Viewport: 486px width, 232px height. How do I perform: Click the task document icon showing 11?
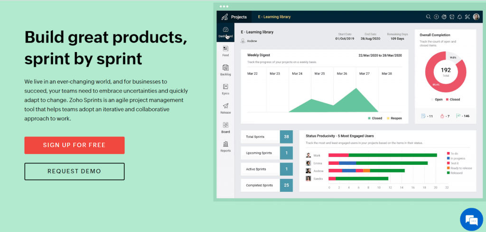coord(423,116)
